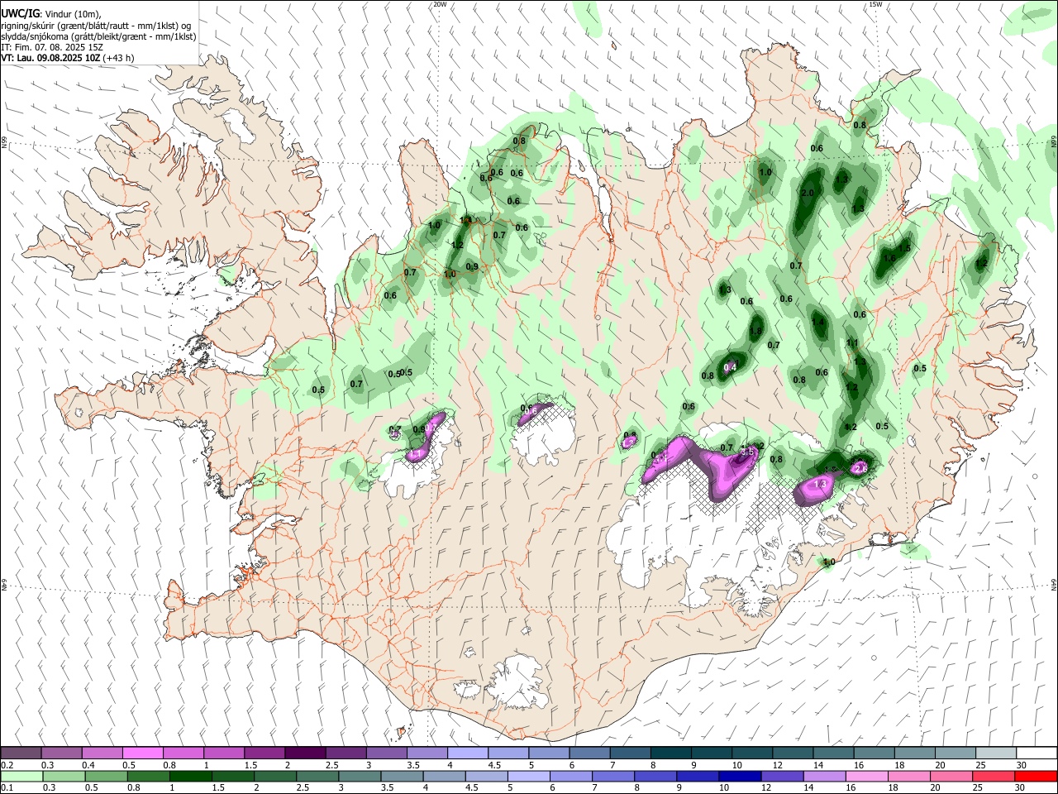Pick the palest green 0.1 rain legend swatch
Viewport: 1058px width, 794px height.
tap(22, 777)
